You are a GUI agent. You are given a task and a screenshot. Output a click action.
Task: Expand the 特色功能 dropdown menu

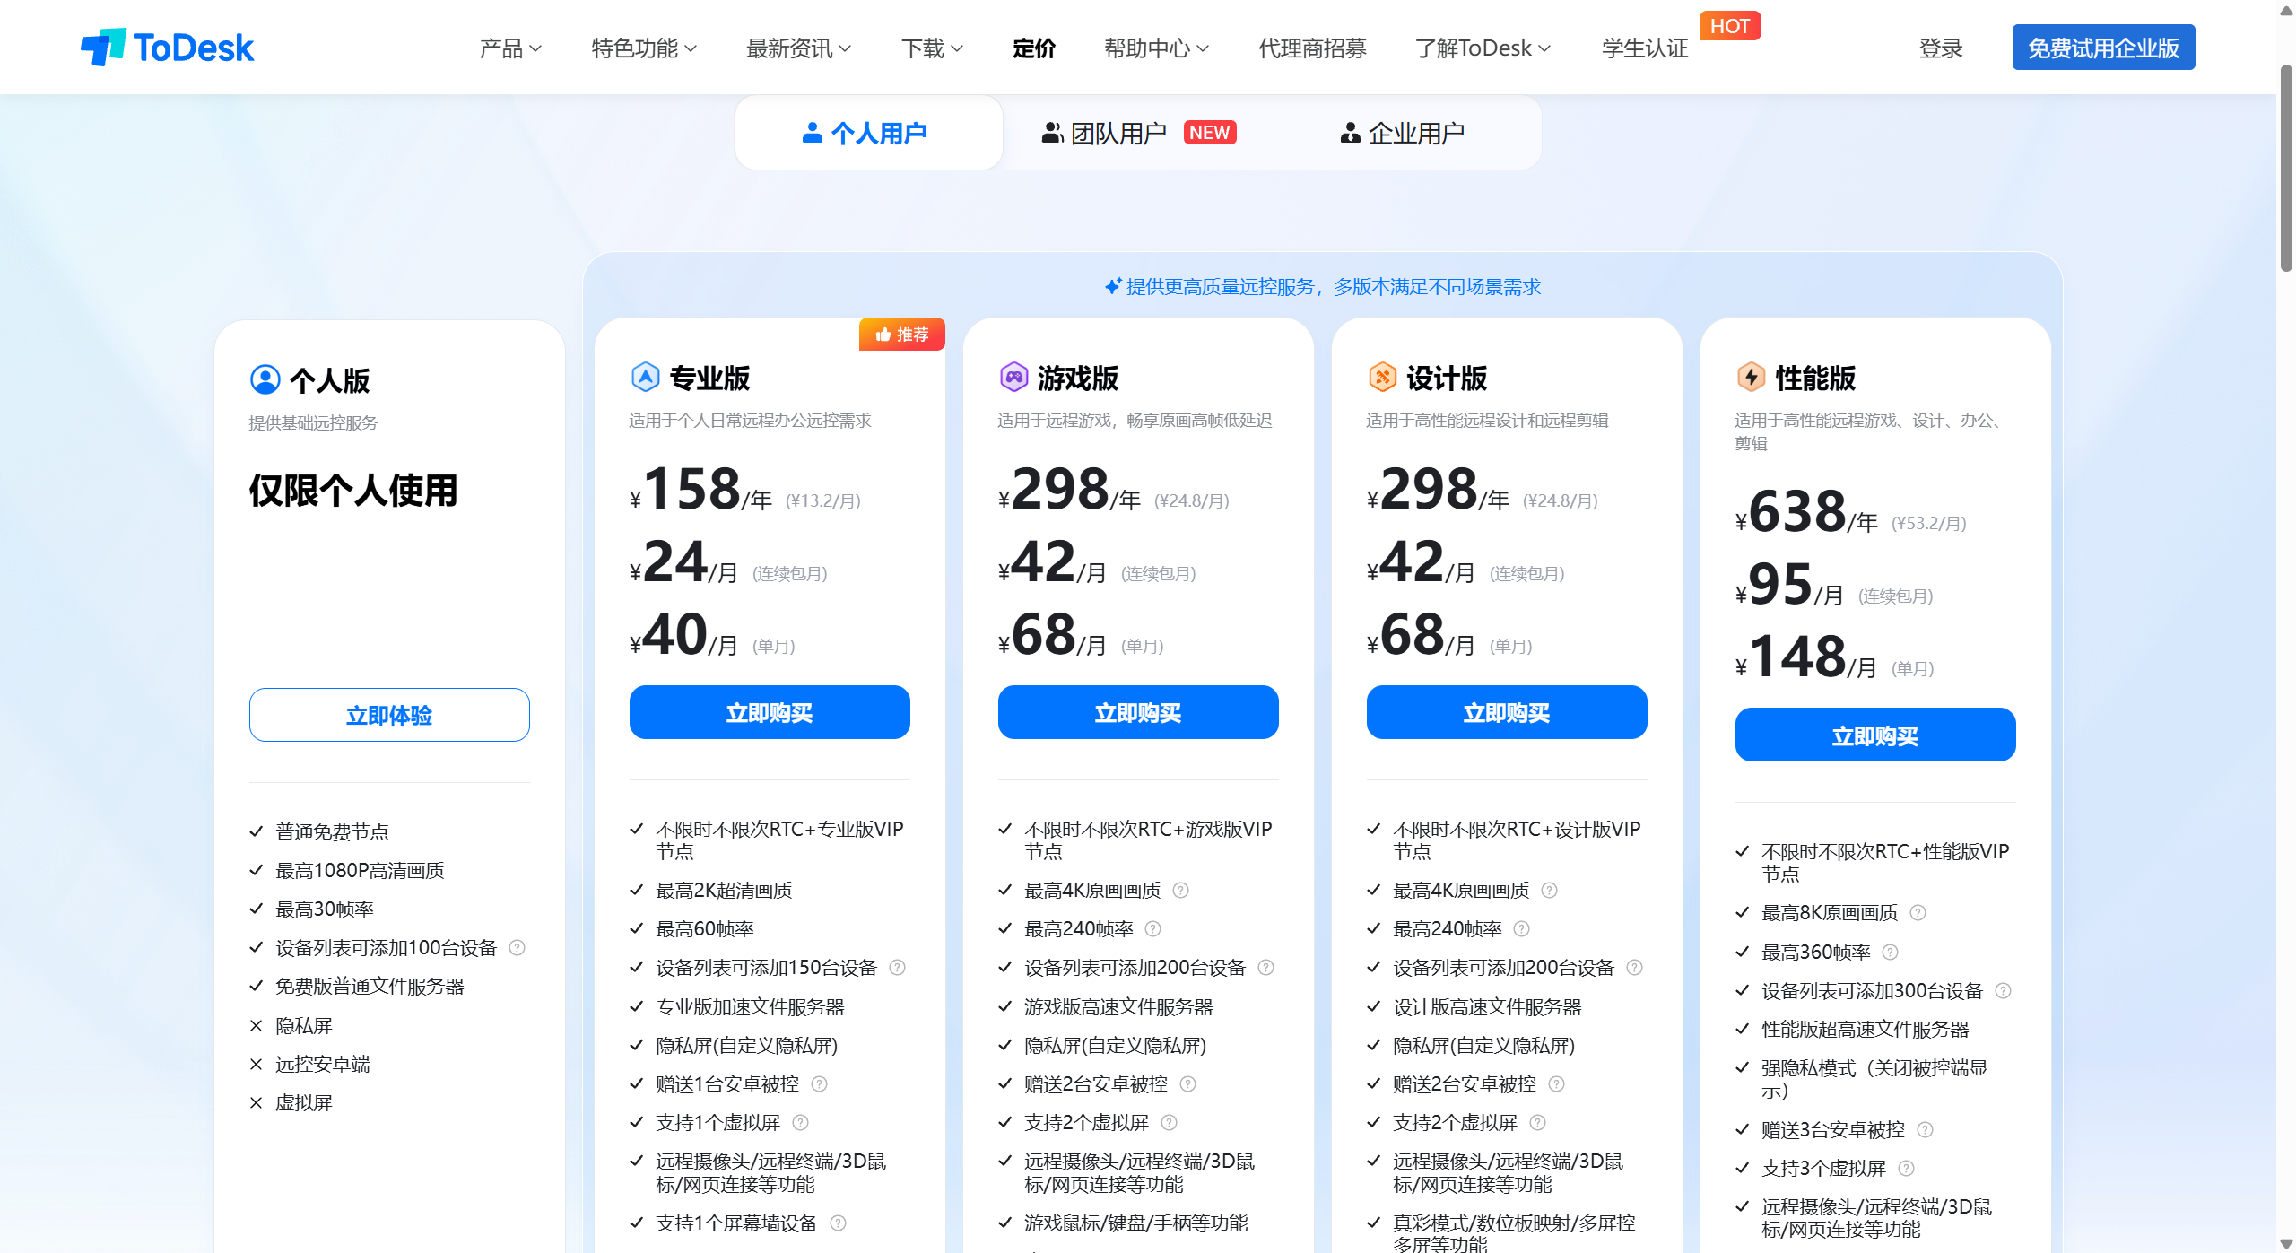[x=644, y=48]
